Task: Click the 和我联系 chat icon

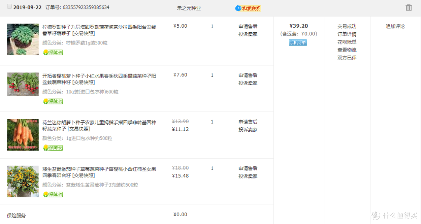Action: [248, 8]
